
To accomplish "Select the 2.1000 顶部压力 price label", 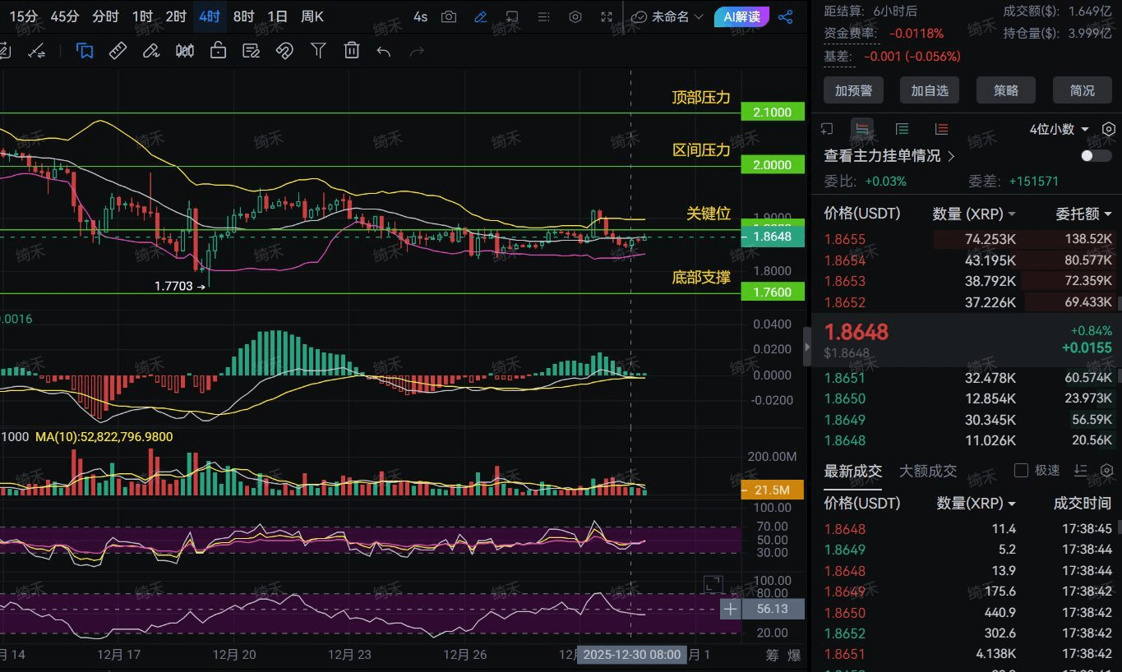I will pyautogui.click(x=773, y=113).
